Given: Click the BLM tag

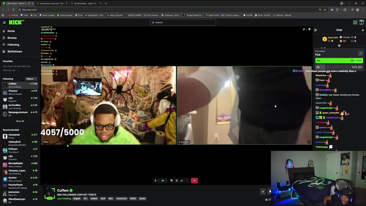Looking at the screenshot, I should pyautogui.click(x=103, y=199).
